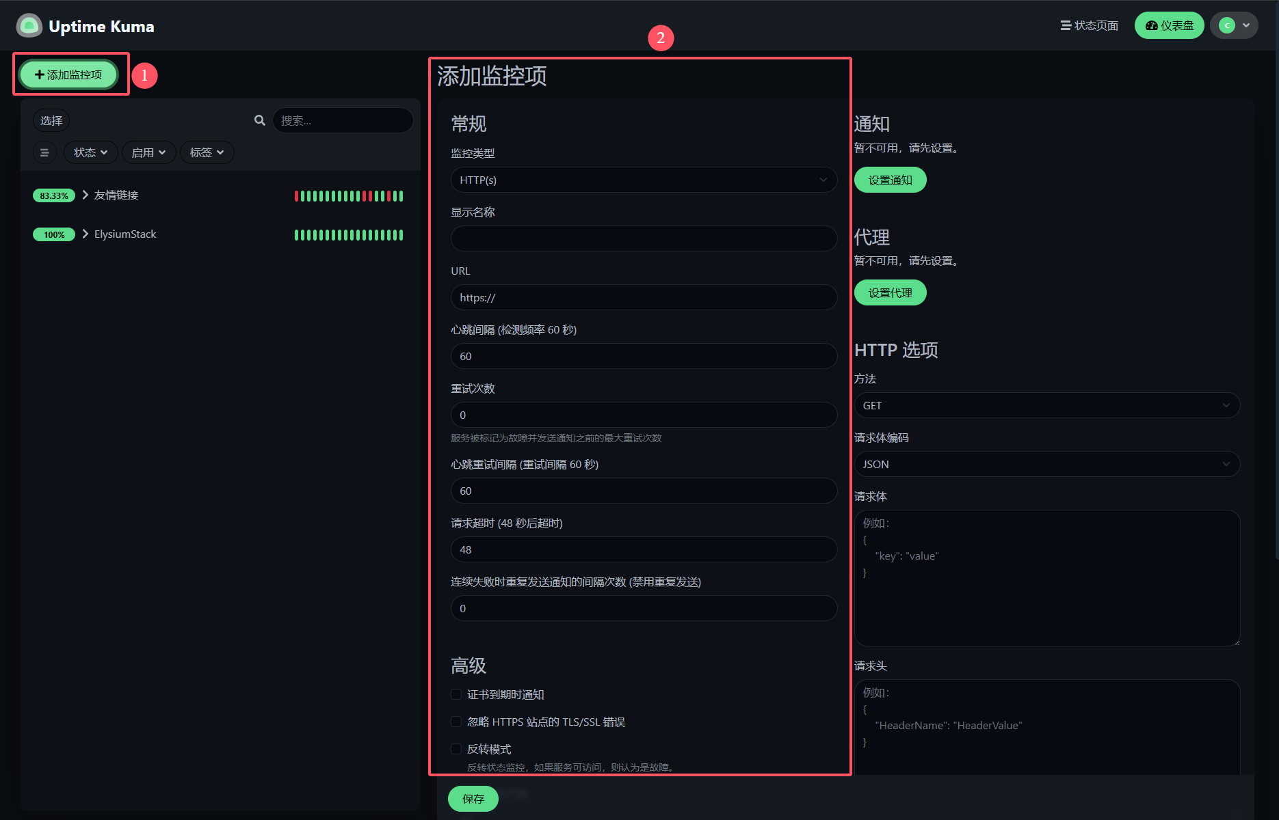
Task: Go to 状态页面 in top navigation
Action: 1089,25
